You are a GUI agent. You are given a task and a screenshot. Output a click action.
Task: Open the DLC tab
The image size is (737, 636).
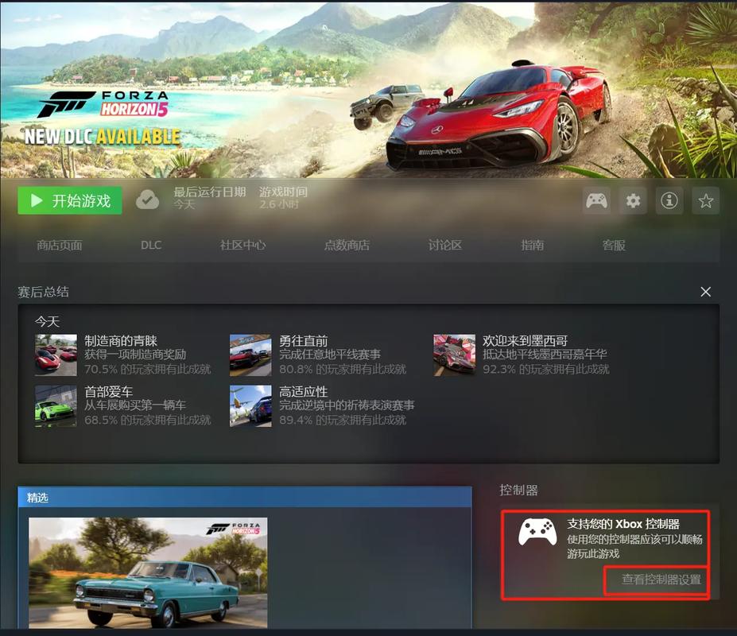[x=151, y=245]
